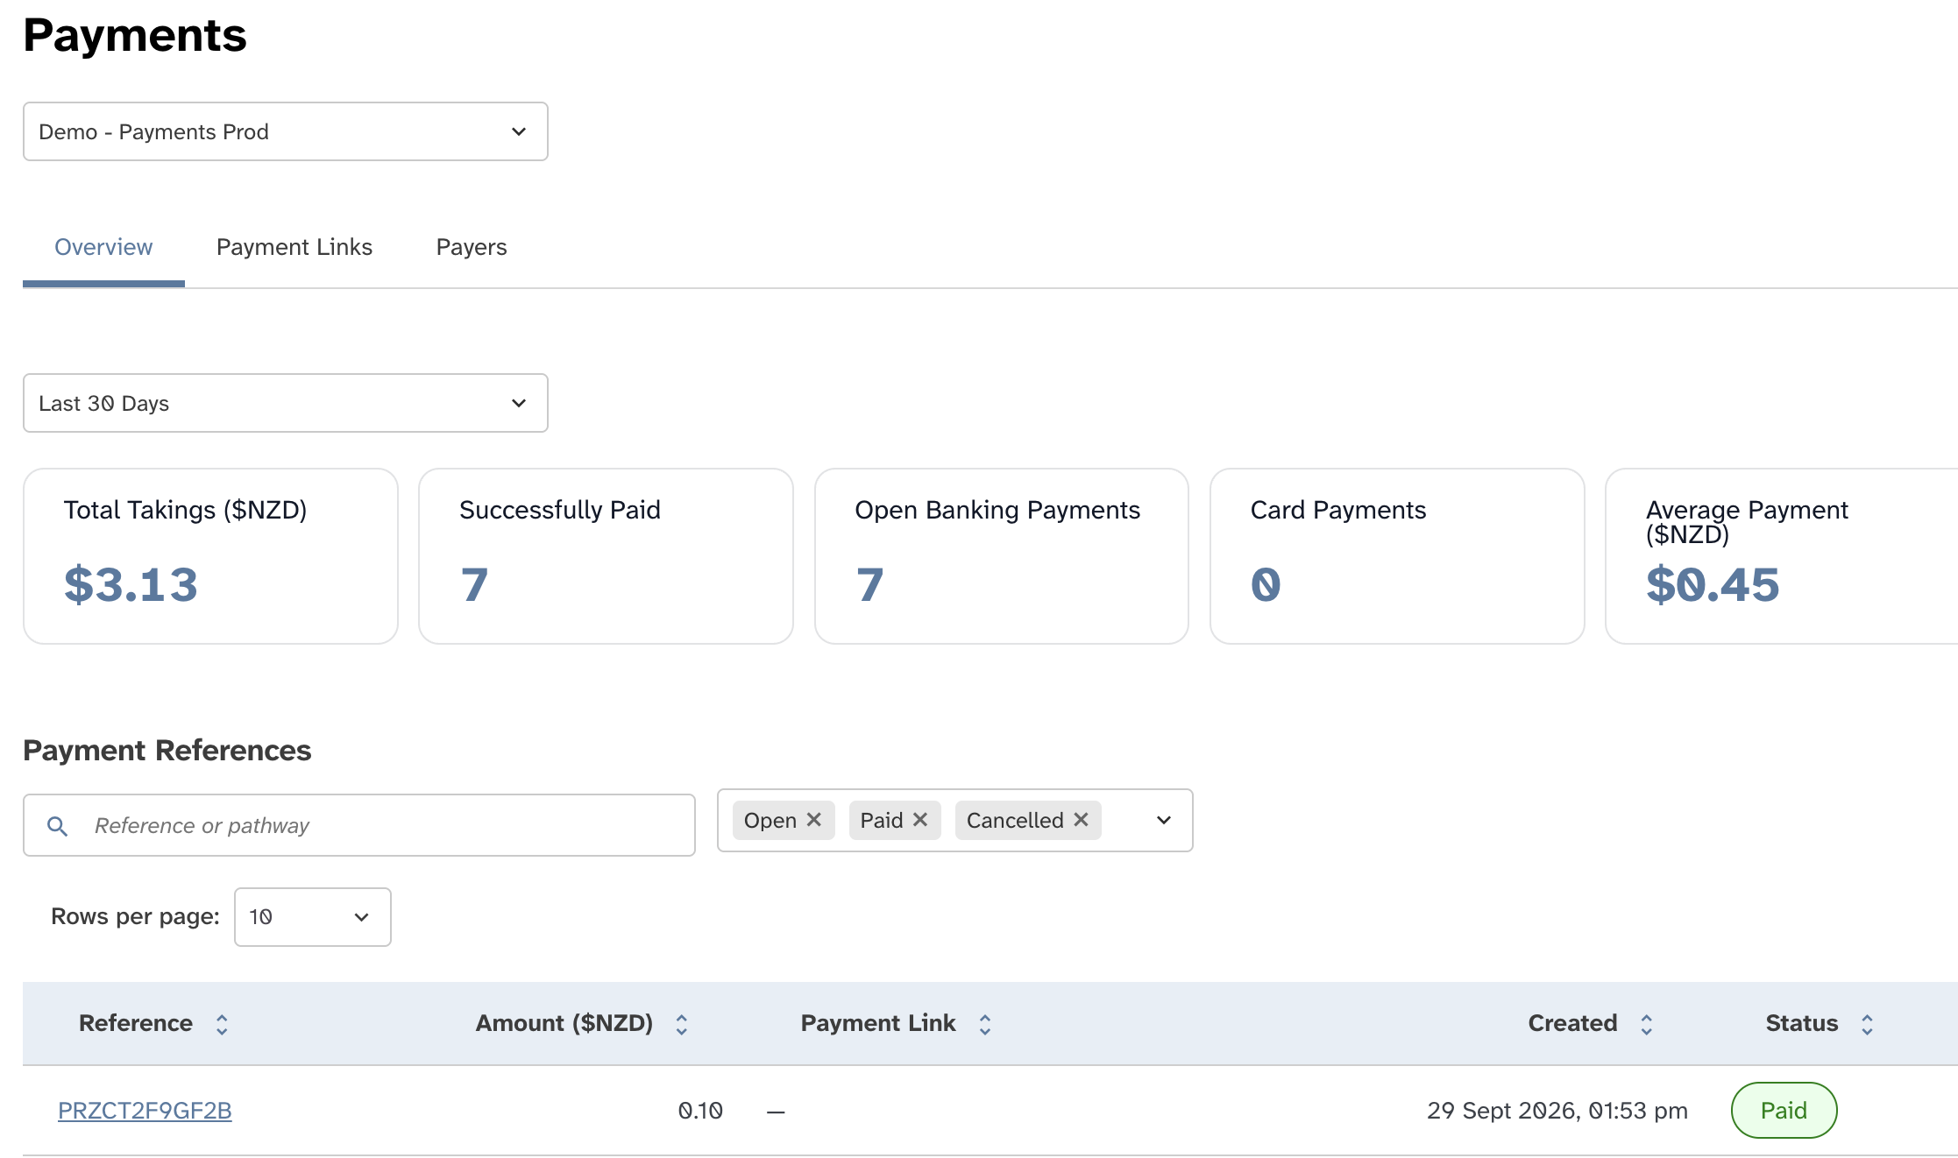
Task: Click the Successfully Paid card
Action: pos(607,556)
